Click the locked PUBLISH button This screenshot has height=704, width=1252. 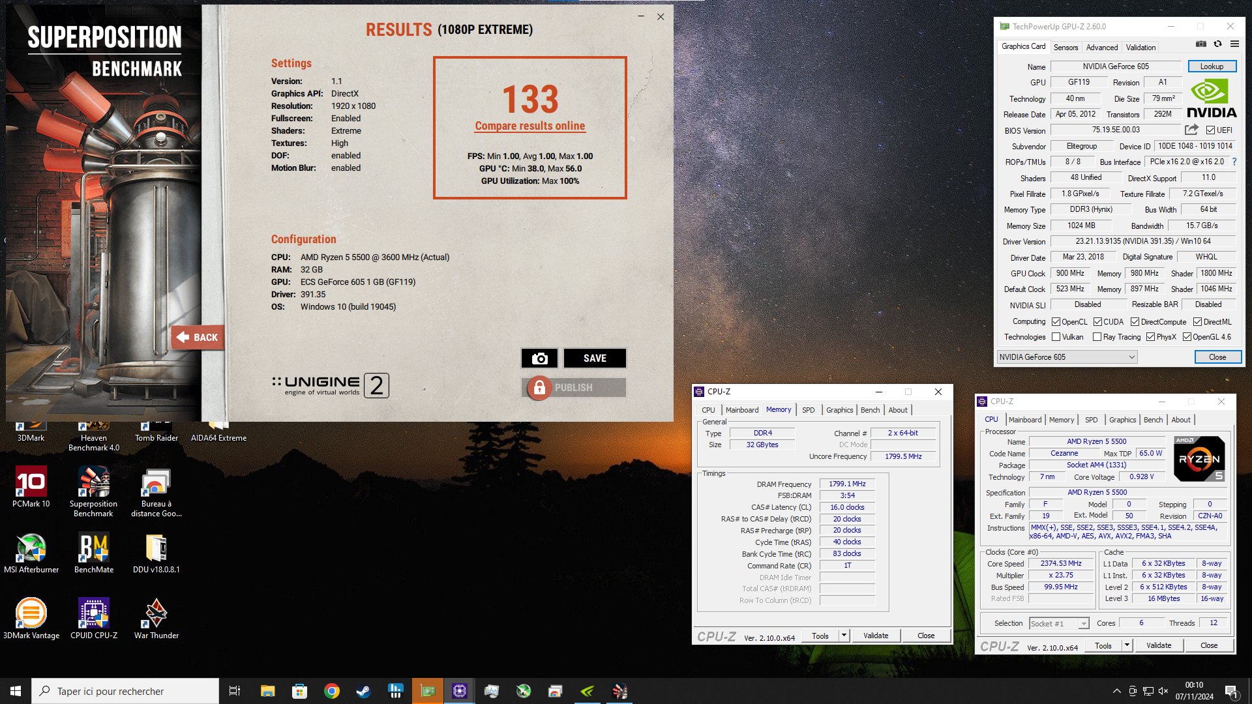coord(574,388)
